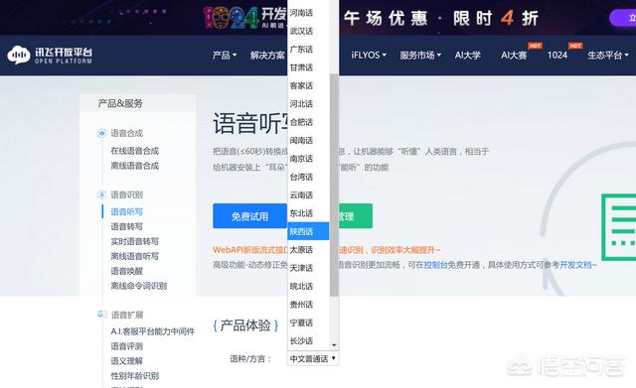
Task: Click the dialect list scrollbar thumb
Action: coord(334,185)
